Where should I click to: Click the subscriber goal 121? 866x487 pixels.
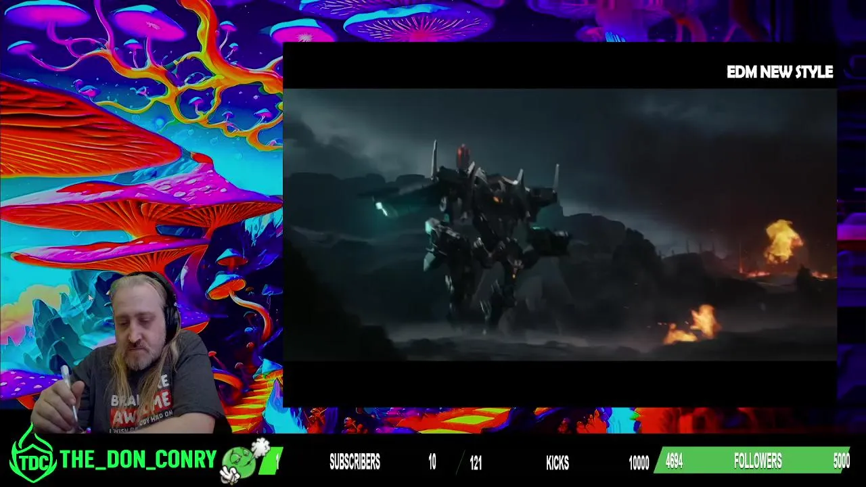(x=476, y=463)
